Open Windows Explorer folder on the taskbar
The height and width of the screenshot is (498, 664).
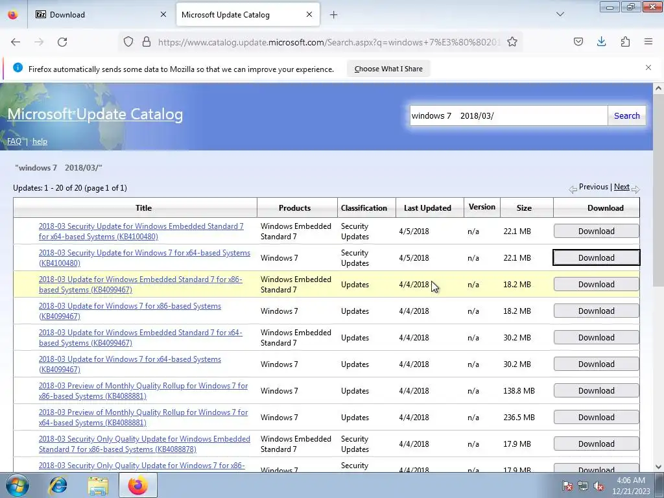tap(98, 485)
